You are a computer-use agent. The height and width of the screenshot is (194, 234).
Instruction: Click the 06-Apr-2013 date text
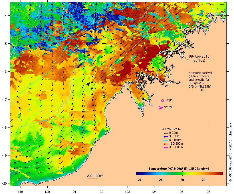point(199,56)
